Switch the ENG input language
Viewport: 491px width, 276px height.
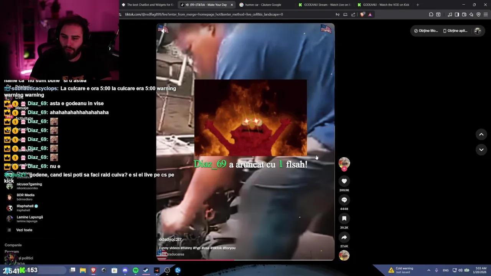[446, 270]
